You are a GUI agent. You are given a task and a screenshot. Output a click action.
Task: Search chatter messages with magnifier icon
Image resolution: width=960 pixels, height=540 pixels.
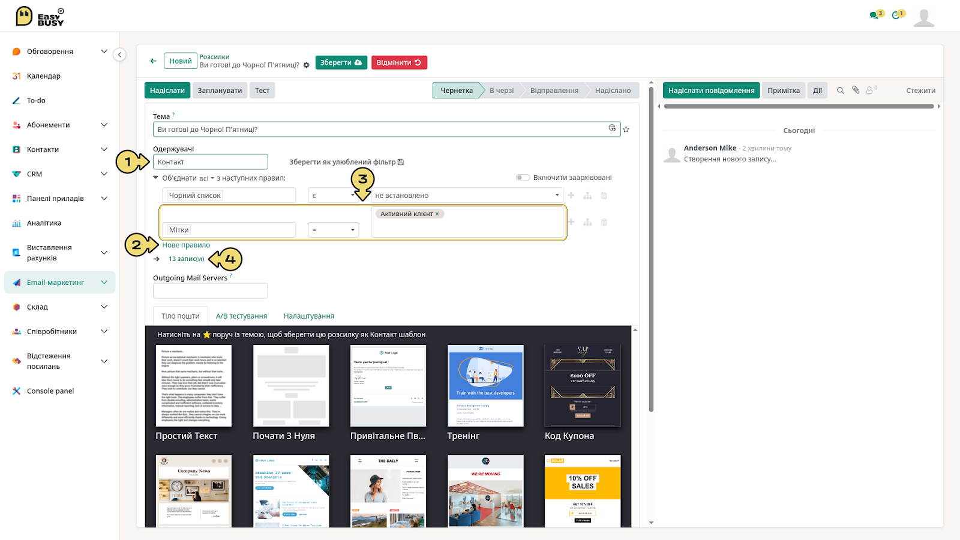click(840, 91)
